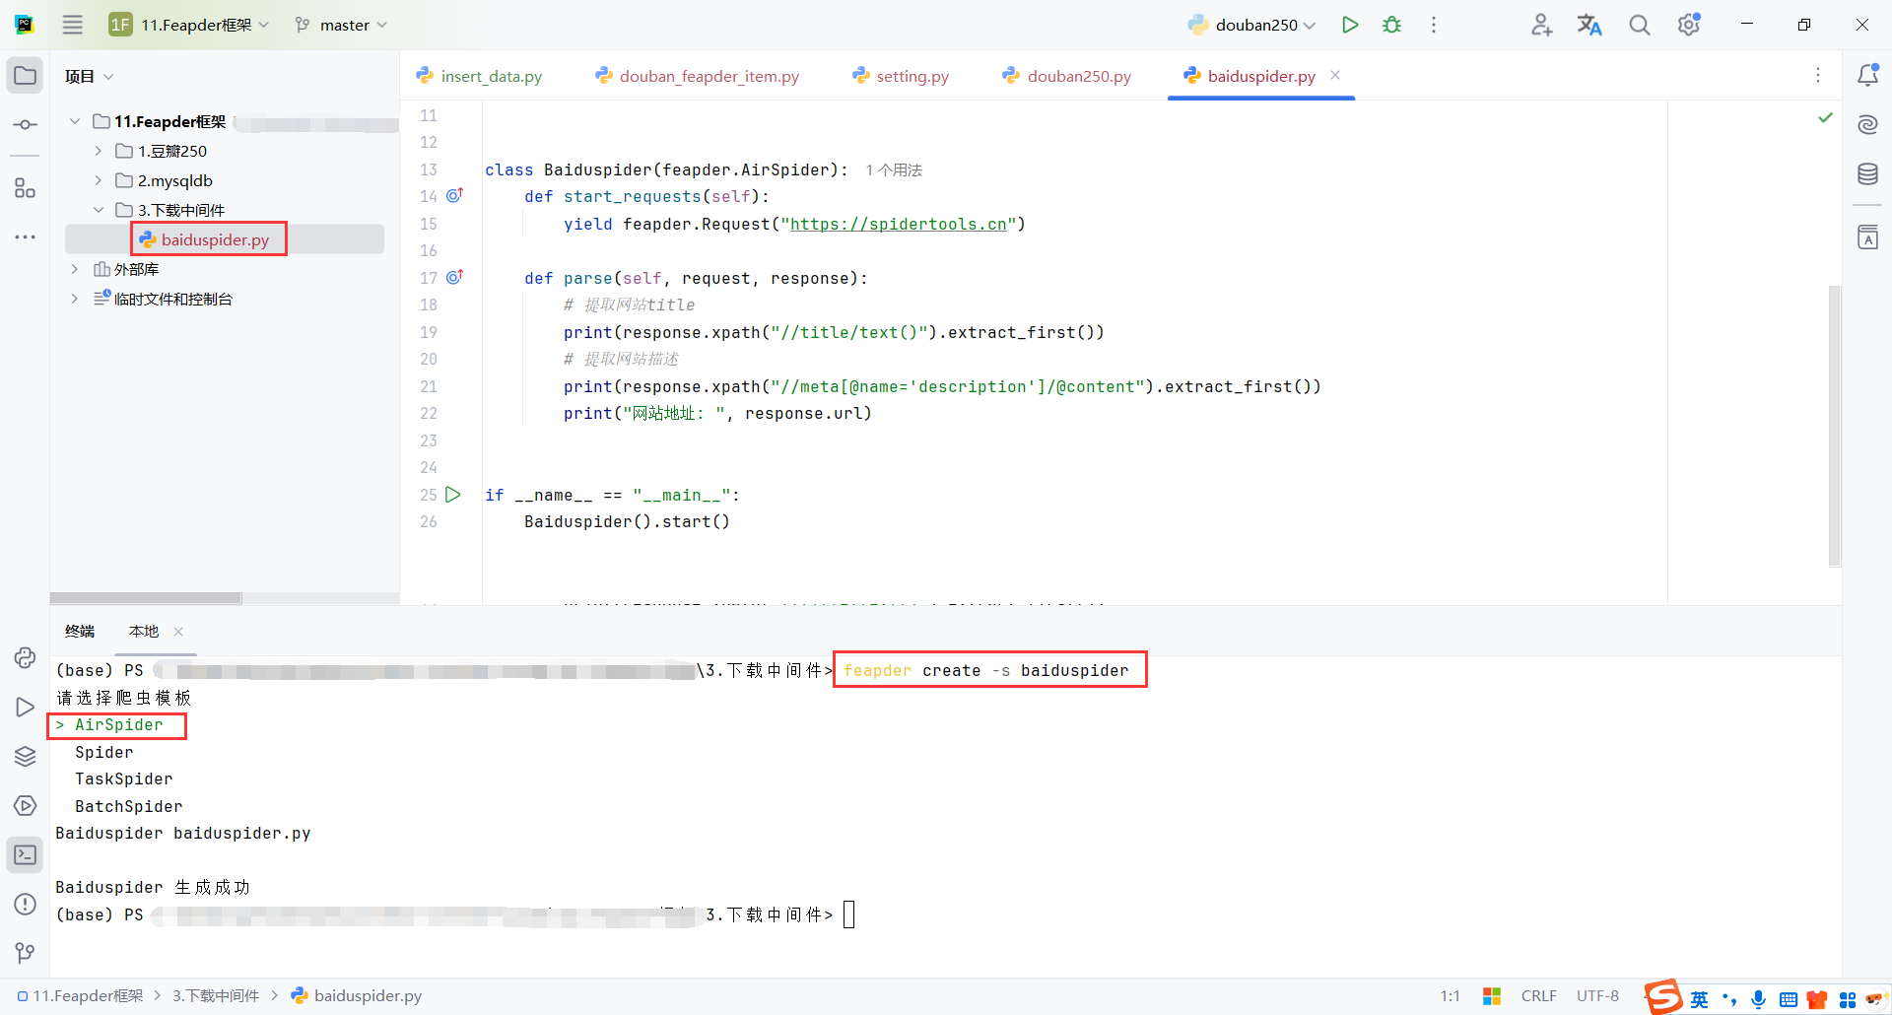This screenshot has width=1892, height=1015.
Task: Open PyCharm settings gear
Action: [1689, 24]
